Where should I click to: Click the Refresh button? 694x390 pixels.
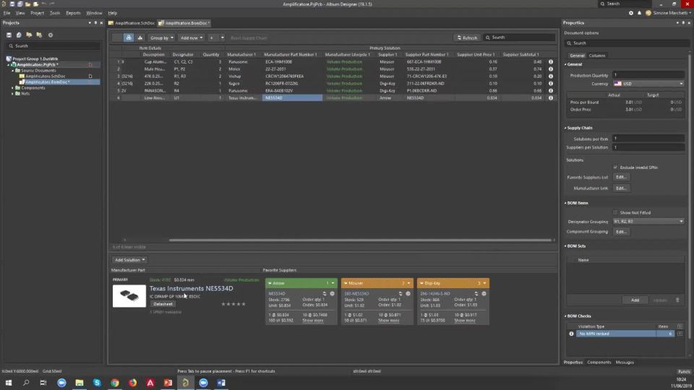[x=467, y=38]
